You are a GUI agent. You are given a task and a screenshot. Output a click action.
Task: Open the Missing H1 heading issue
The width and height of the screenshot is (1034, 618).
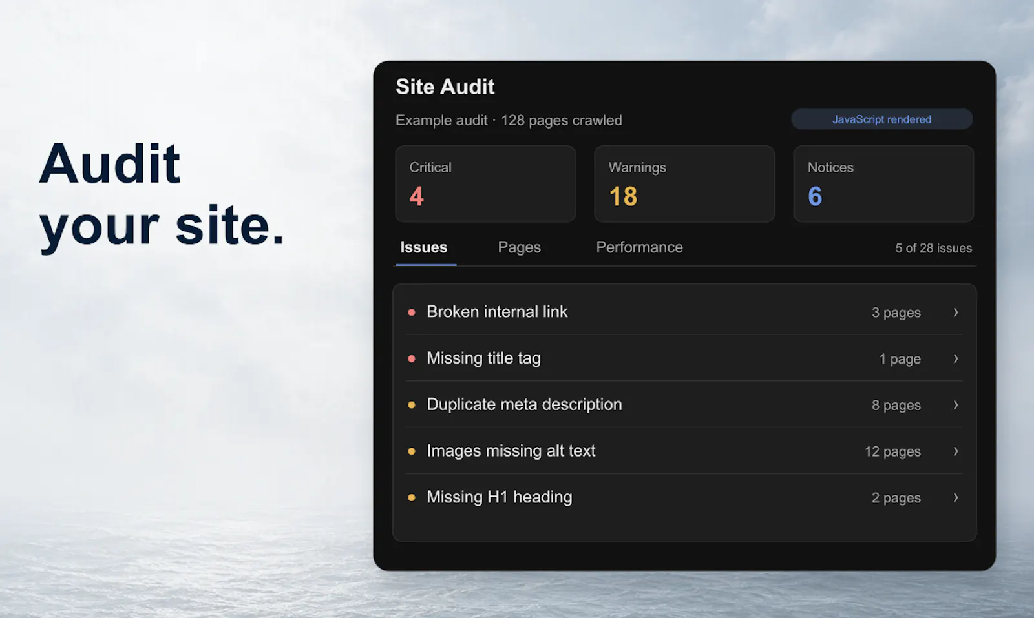[x=684, y=497]
